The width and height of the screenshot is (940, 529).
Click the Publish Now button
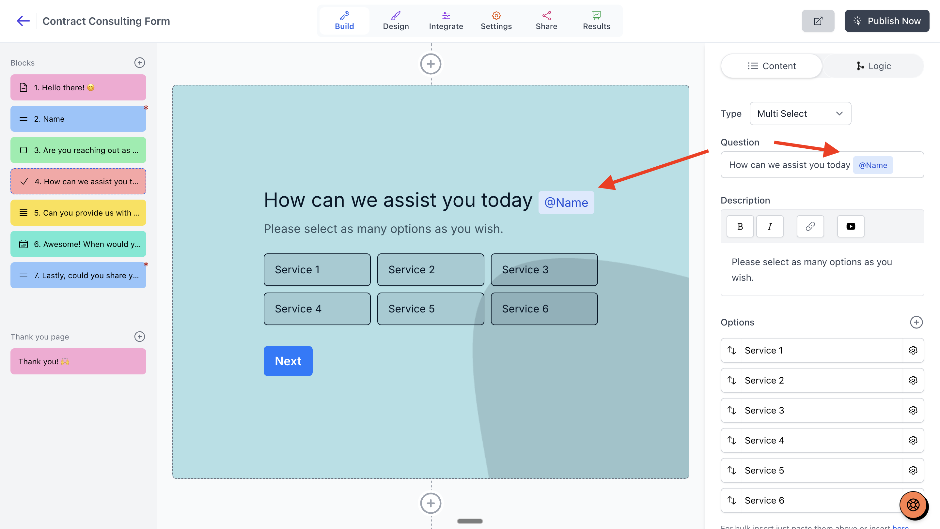tap(887, 21)
